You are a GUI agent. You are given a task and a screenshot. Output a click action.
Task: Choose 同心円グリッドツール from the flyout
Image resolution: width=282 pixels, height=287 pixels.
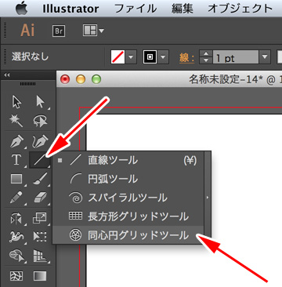128,235
